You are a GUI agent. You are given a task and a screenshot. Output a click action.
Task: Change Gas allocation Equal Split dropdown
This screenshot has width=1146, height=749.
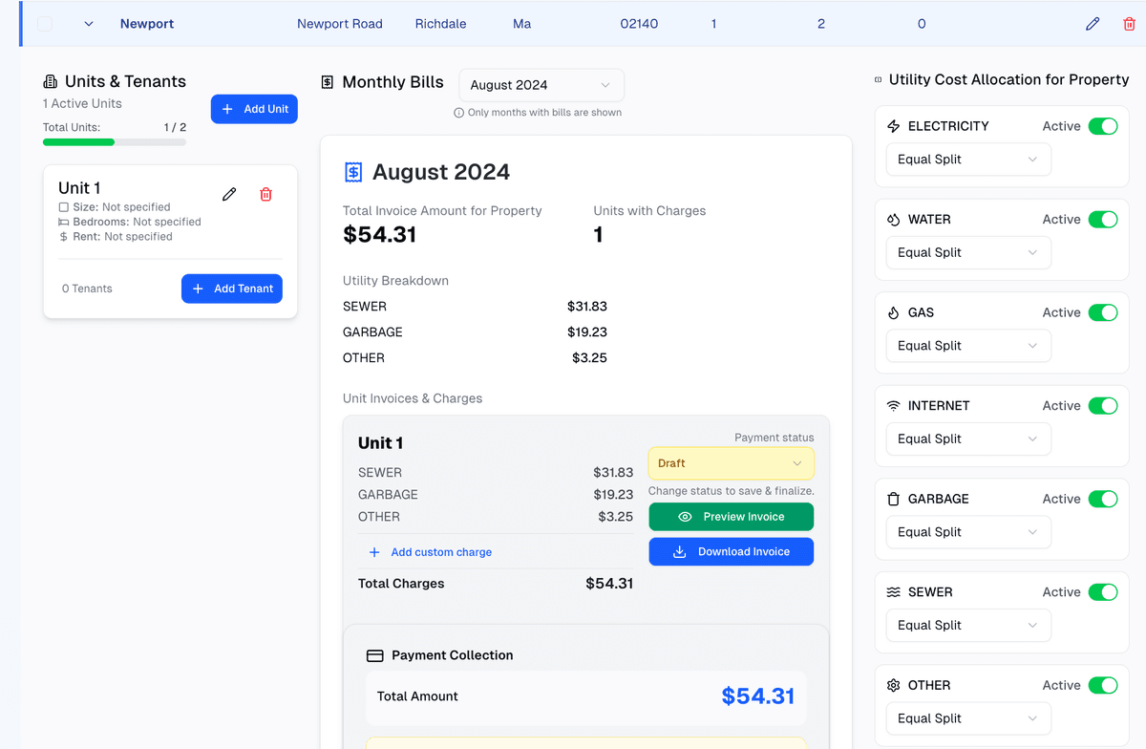pos(968,346)
